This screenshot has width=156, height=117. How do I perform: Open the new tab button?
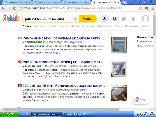[x=124, y=3]
